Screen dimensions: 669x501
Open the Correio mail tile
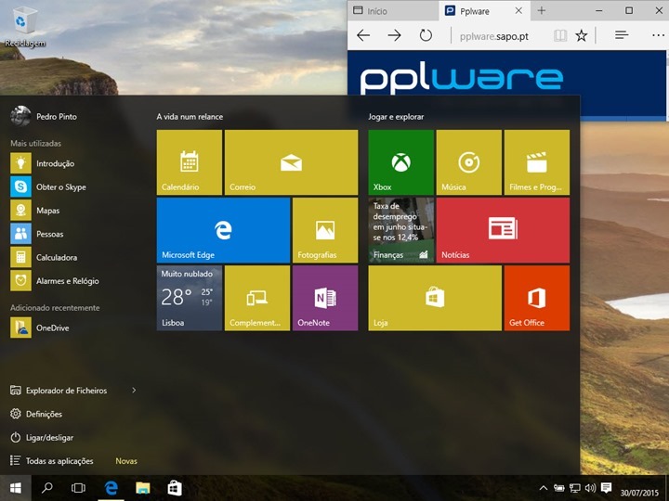291,162
